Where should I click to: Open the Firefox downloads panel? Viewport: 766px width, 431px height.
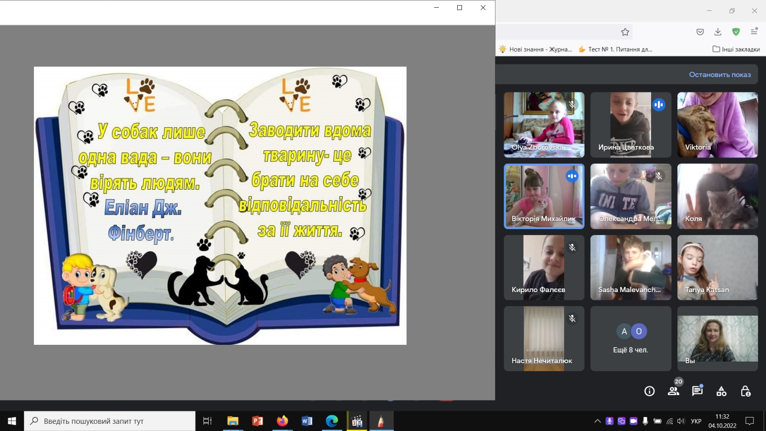[x=718, y=32]
